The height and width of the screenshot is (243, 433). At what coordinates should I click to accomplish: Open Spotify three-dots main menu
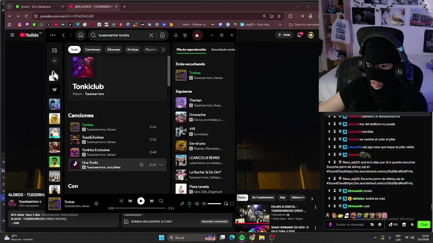pos(53,35)
